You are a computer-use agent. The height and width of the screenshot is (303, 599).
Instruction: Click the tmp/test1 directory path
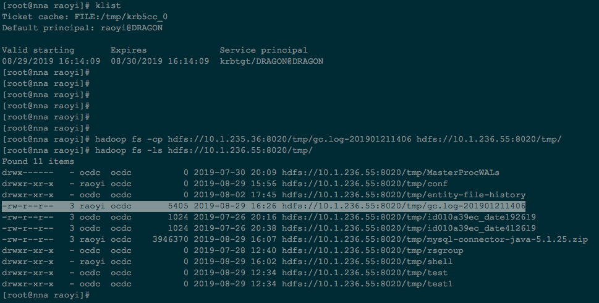tap(367, 284)
